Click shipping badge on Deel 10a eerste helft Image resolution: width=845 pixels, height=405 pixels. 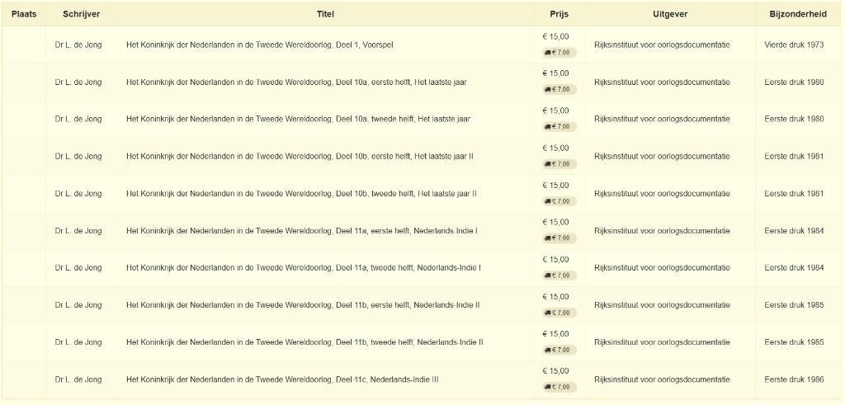coord(559,89)
